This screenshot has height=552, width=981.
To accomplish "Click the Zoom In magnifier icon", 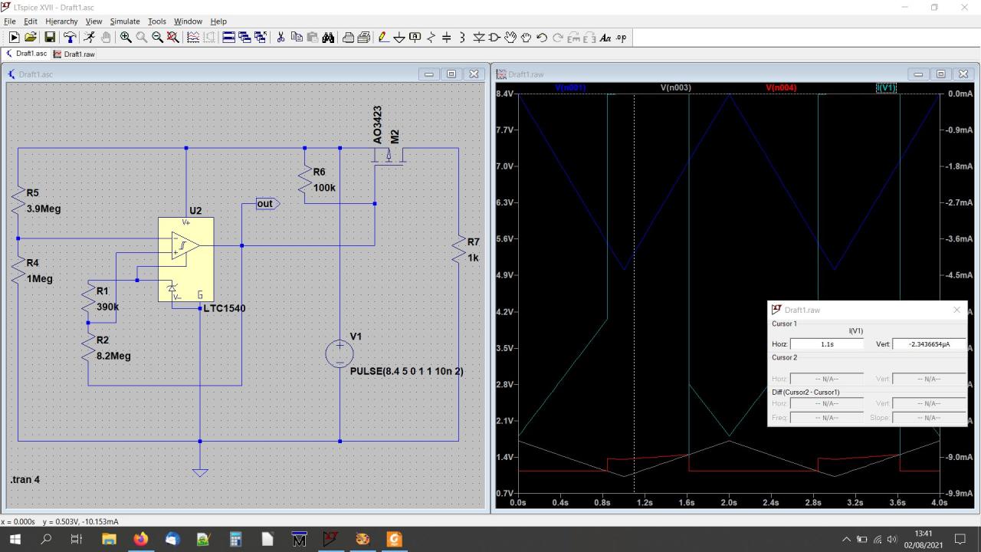I will click(126, 38).
